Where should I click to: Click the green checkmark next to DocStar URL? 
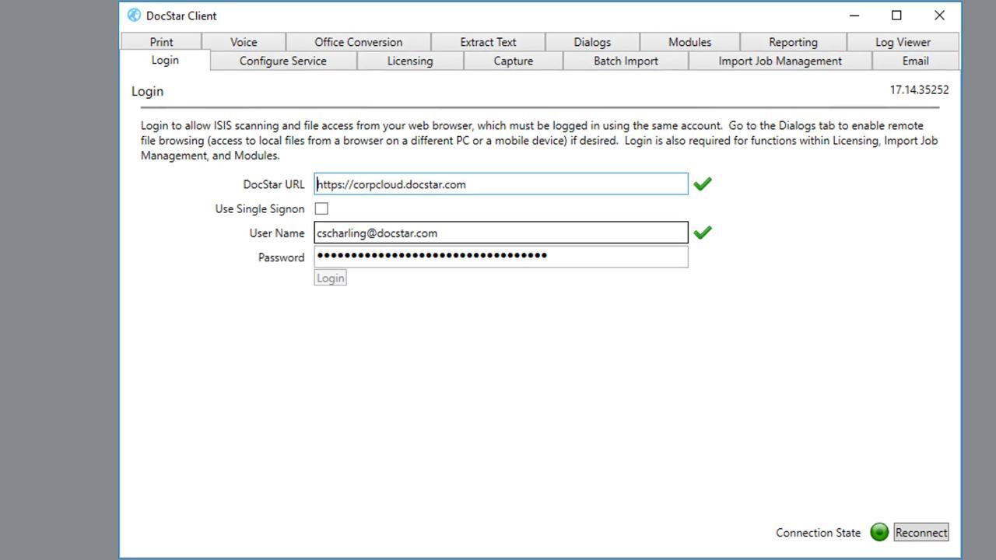703,184
